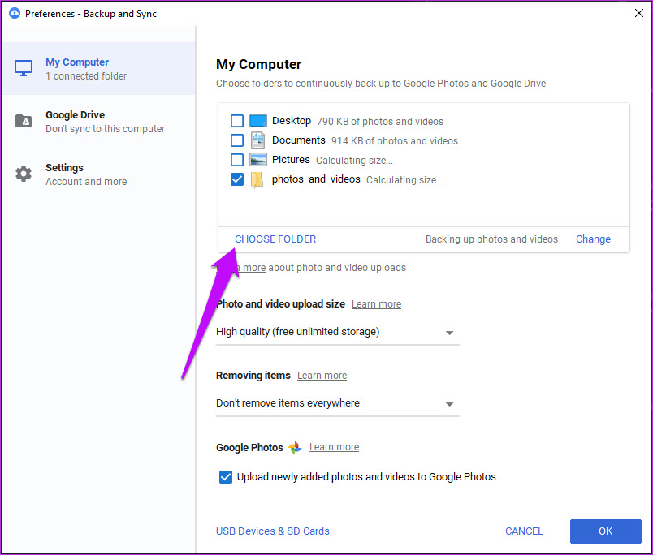
Task: Click CHOOSE FOLDER
Action: (x=275, y=239)
